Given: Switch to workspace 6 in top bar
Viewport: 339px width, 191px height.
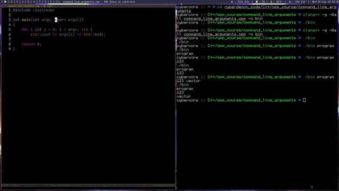Looking at the screenshot, I should point(34,2).
